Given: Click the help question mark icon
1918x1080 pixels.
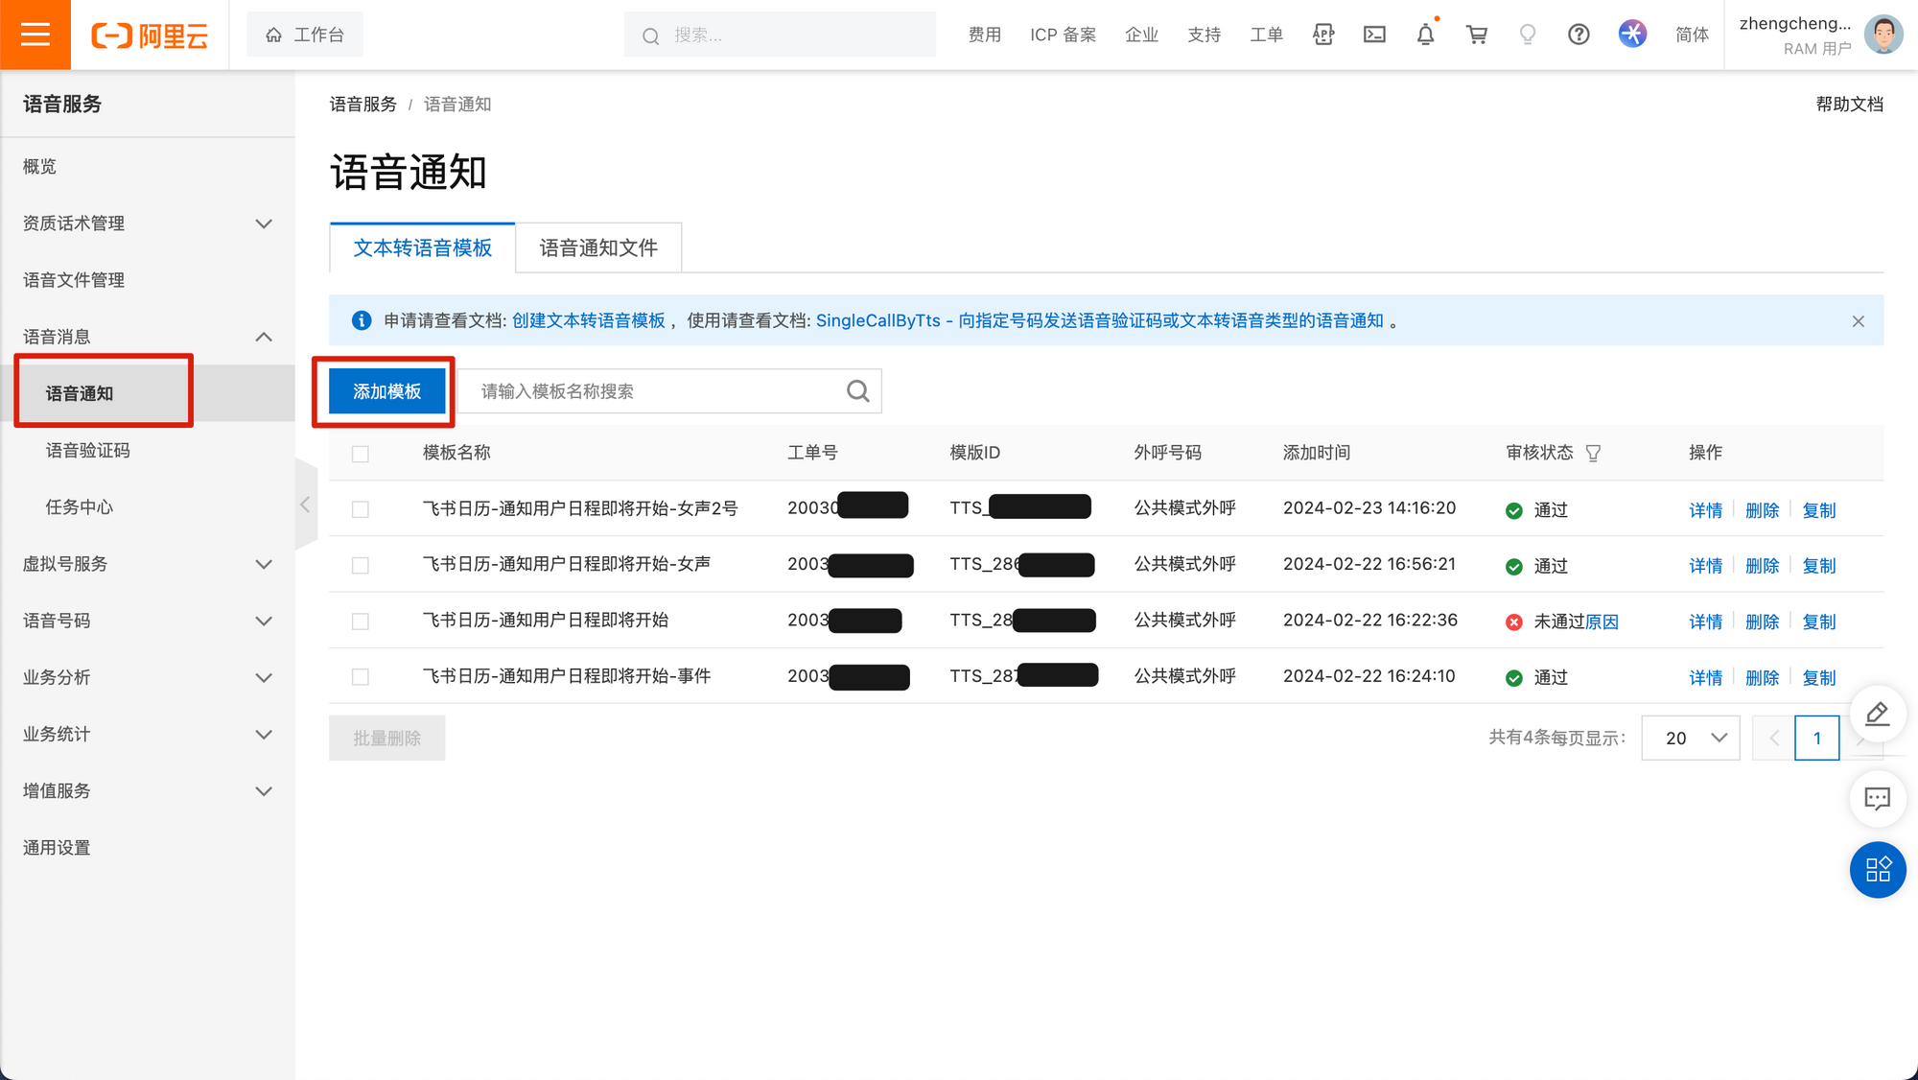Looking at the screenshot, I should click(x=1579, y=35).
